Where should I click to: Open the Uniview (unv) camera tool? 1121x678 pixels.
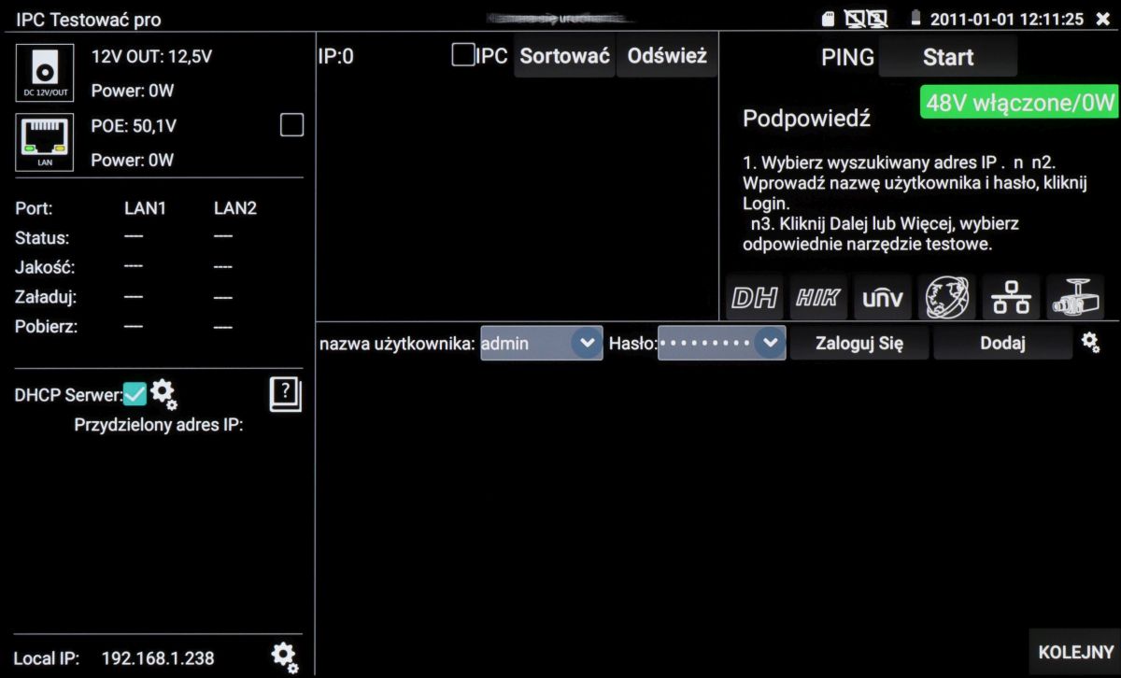(882, 298)
